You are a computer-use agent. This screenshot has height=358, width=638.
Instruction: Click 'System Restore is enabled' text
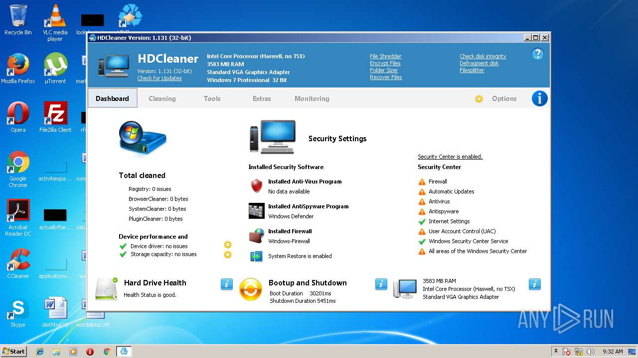[x=300, y=256]
